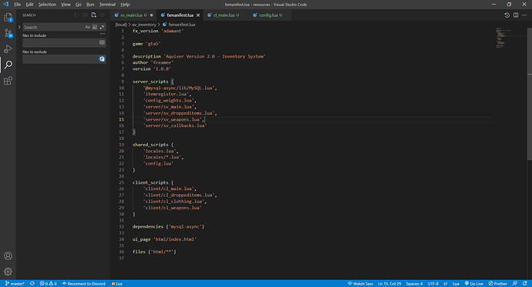Open the Edit menu
The height and width of the screenshot is (287, 532).
pyautogui.click(x=29, y=5)
